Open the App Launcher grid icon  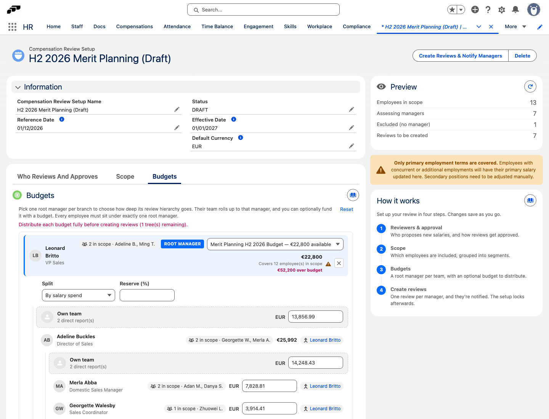12,27
